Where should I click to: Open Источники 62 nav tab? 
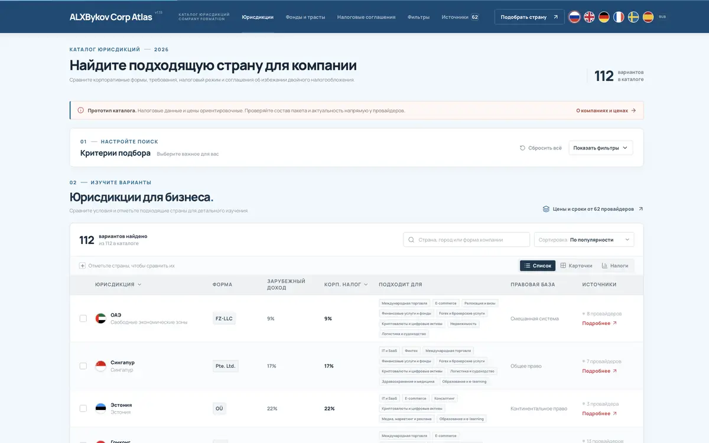(x=460, y=17)
